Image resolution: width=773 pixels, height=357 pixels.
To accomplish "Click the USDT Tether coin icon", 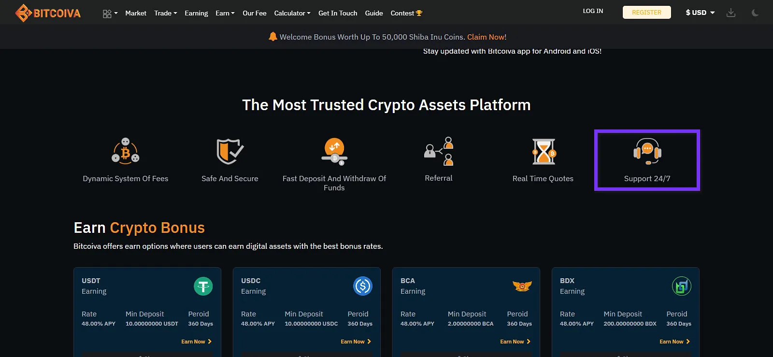I will [x=203, y=286].
